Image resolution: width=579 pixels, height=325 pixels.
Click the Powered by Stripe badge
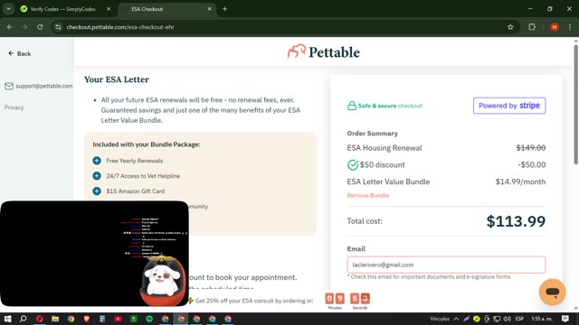pos(509,106)
